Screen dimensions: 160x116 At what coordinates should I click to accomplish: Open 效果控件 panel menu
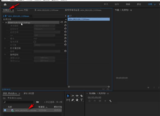click(x=13, y=10)
